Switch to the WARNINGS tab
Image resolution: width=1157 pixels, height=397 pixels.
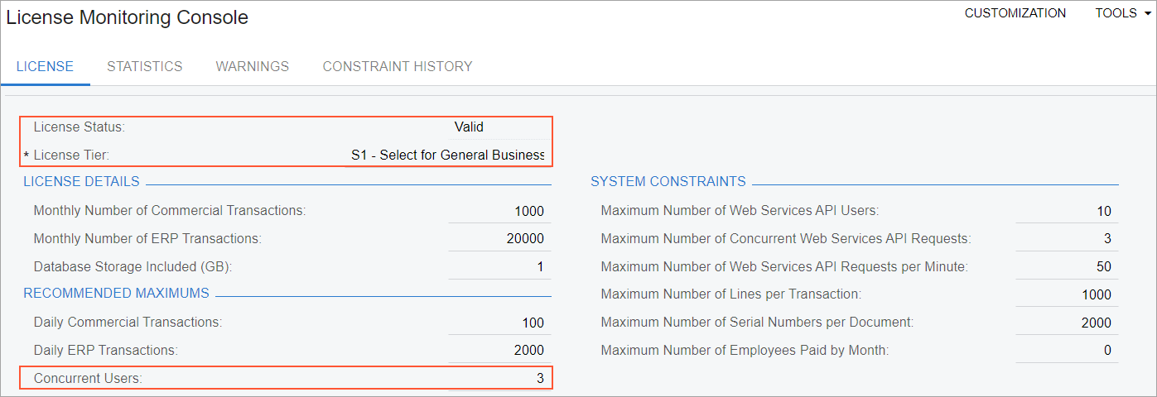pos(253,66)
